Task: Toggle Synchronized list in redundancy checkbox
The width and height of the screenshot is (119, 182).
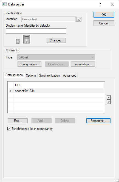Action: pyautogui.click(x=9, y=128)
